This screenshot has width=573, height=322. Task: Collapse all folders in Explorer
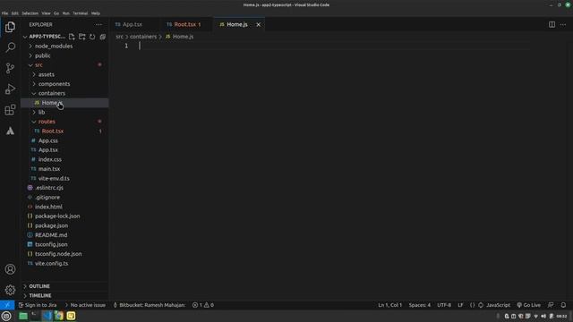click(103, 37)
